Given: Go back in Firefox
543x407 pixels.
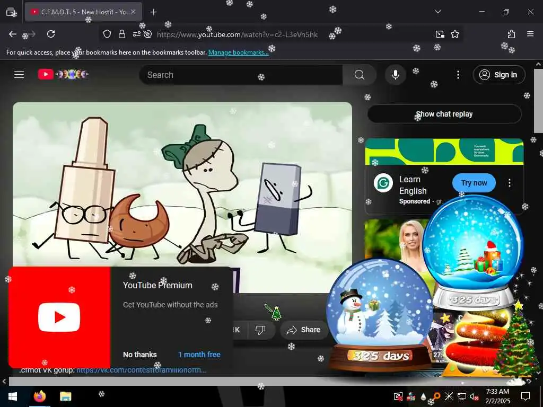Looking at the screenshot, I should click(13, 34).
